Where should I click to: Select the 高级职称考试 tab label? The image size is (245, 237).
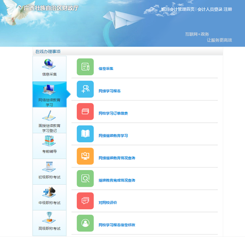click(x=49, y=228)
